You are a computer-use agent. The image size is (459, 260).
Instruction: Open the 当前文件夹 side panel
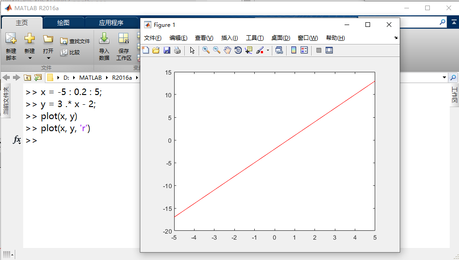pos(6,101)
